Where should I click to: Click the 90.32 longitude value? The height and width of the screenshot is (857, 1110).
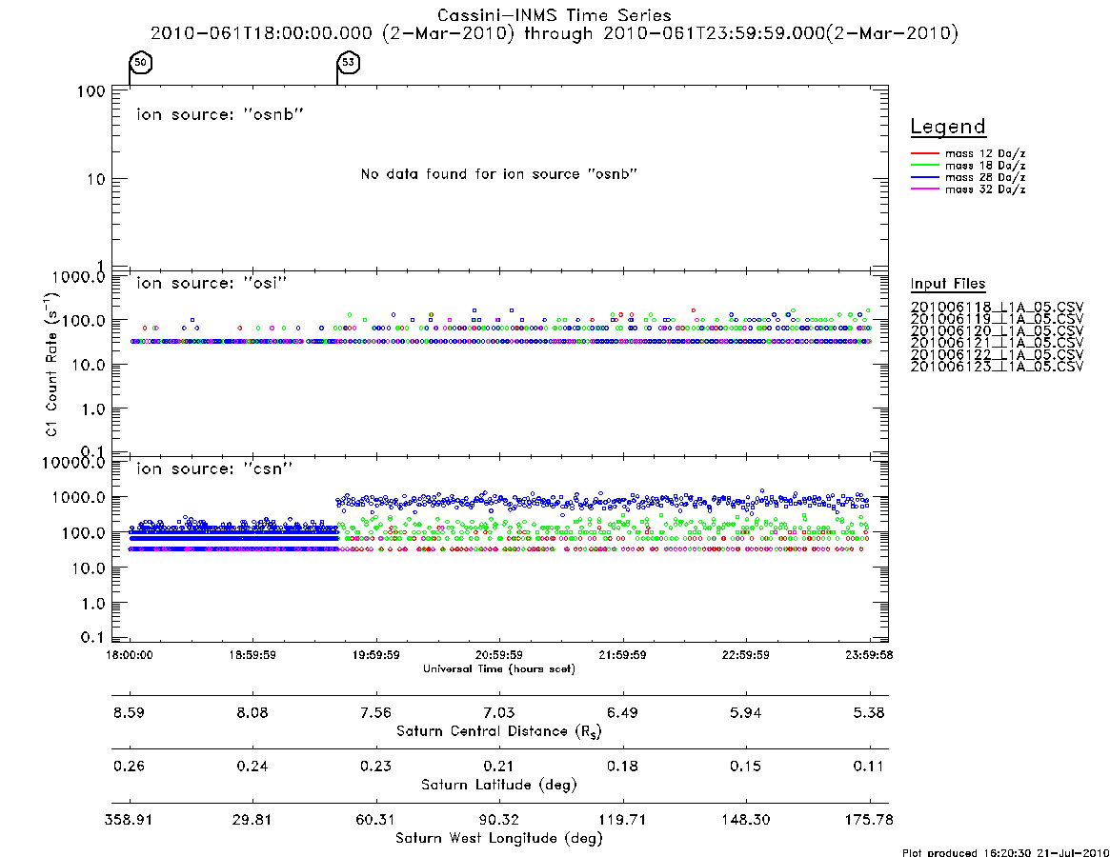coord(499,820)
